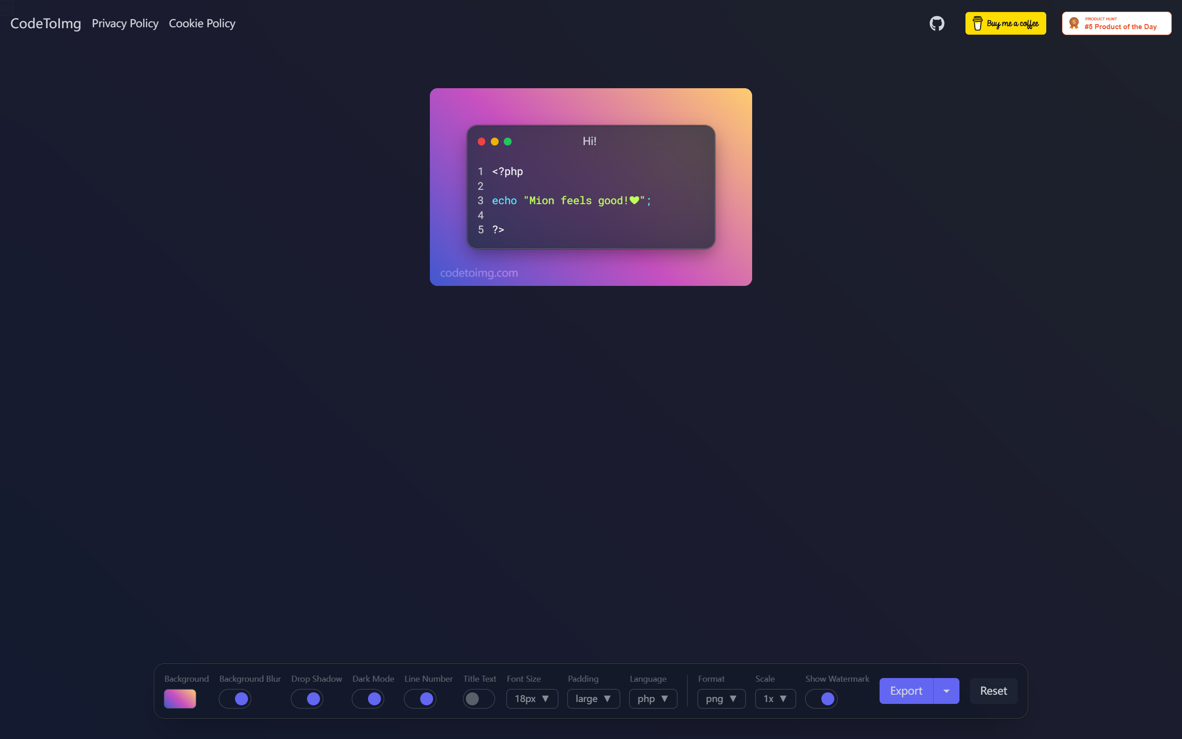Open the Cookie Policy page
Screen dimensions: 1182x739
[202, 24]
